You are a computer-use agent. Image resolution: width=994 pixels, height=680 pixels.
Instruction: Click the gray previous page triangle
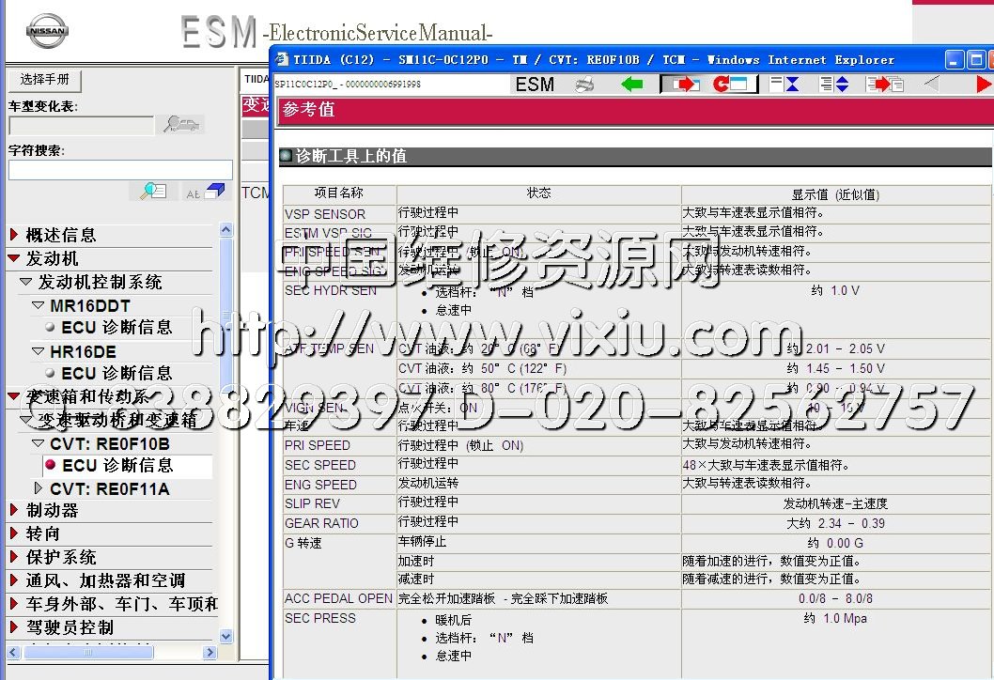[x=932, y=85]
